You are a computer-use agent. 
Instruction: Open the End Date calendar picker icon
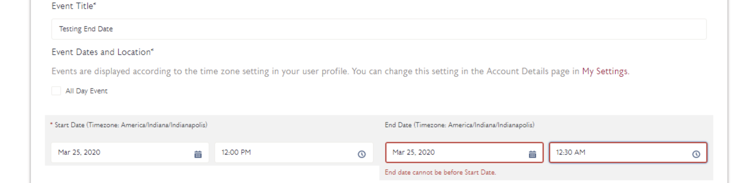pyautogui.click(x=532, y=154)
